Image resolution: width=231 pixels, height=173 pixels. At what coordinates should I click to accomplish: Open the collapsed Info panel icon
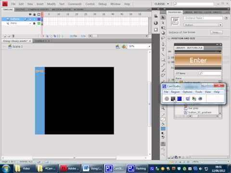coord(156,23)
